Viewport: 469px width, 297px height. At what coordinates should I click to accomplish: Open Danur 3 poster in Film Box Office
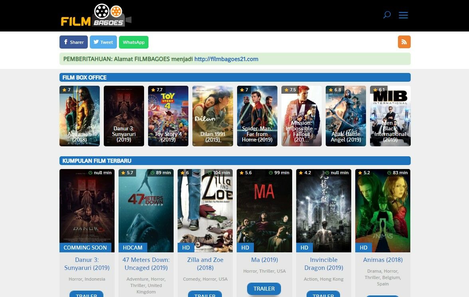(x=124, y=116)
